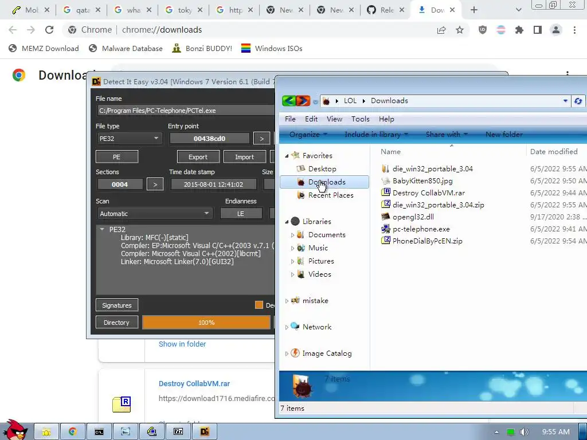Open the Share with dropdown
The image size is (587, 440).
tap(447, 134)
